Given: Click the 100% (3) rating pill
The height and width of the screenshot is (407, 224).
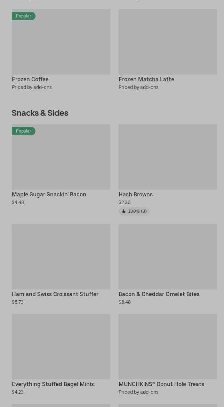Looking at the screenshot, I should (134, 211).
